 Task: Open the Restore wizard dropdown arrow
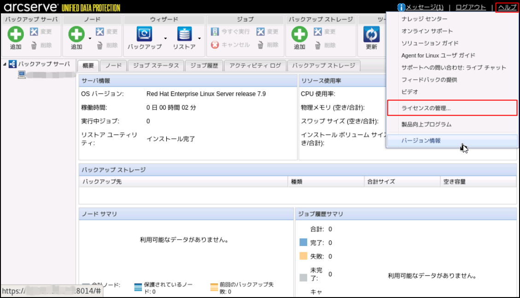pos(199,38)
